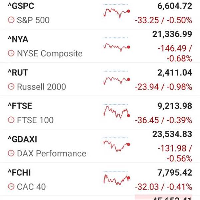200x200 pixels.
Task: Open the ^FCHI sparkline chart
Action: click(x=117, y=179)
